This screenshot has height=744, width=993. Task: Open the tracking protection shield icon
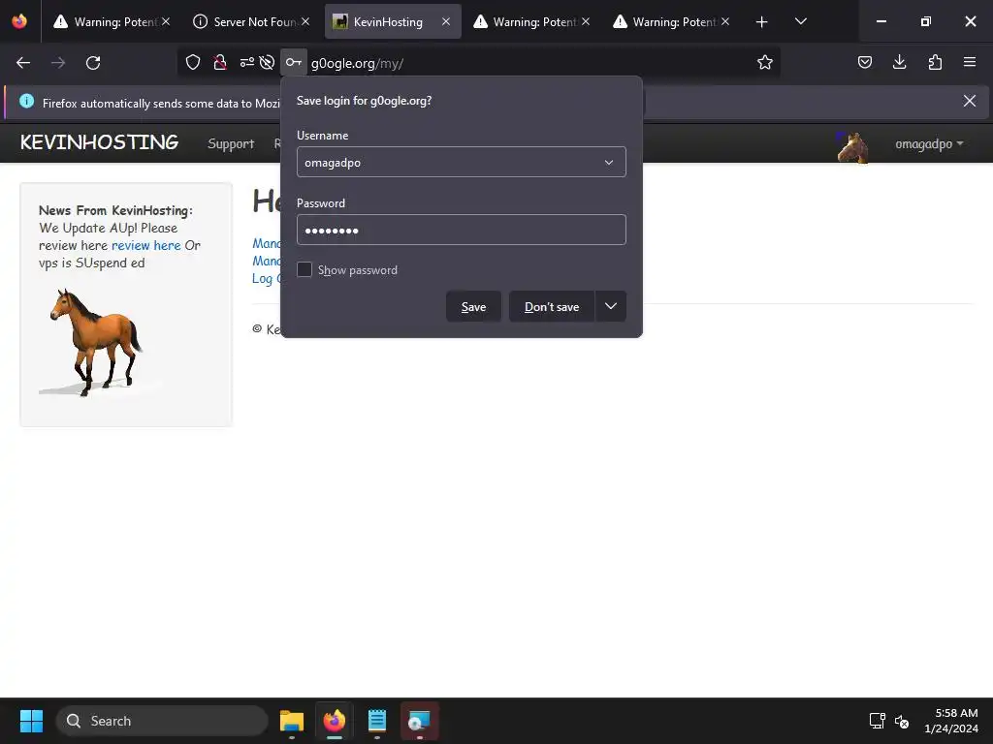tap(193, 62)
